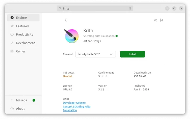This screenshot has height=119, width=190.
Task: Click the back arrow icon
Action: click(66, 20)
